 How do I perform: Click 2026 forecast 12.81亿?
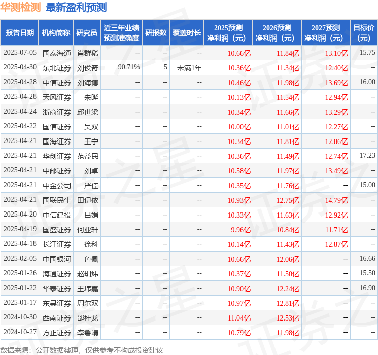pos(288,303)
